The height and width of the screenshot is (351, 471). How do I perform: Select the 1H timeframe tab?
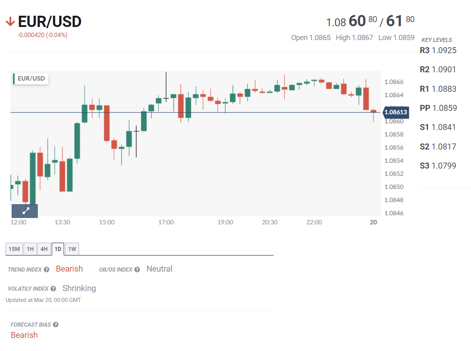coord(30,249)
